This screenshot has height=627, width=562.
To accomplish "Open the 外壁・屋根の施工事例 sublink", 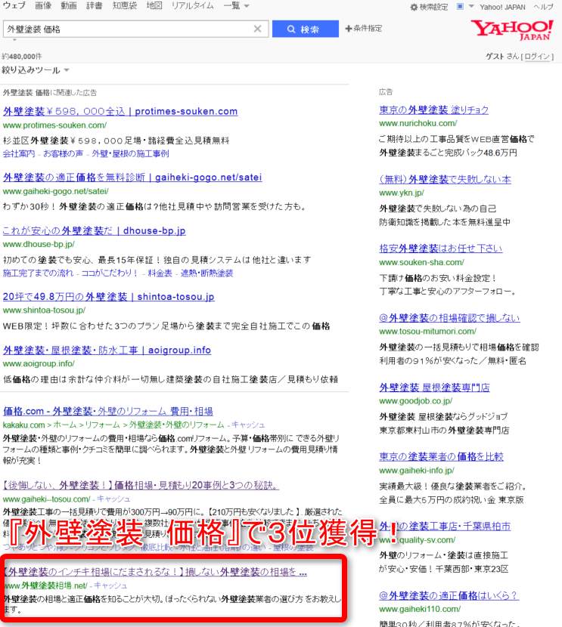I will point(131,153).
